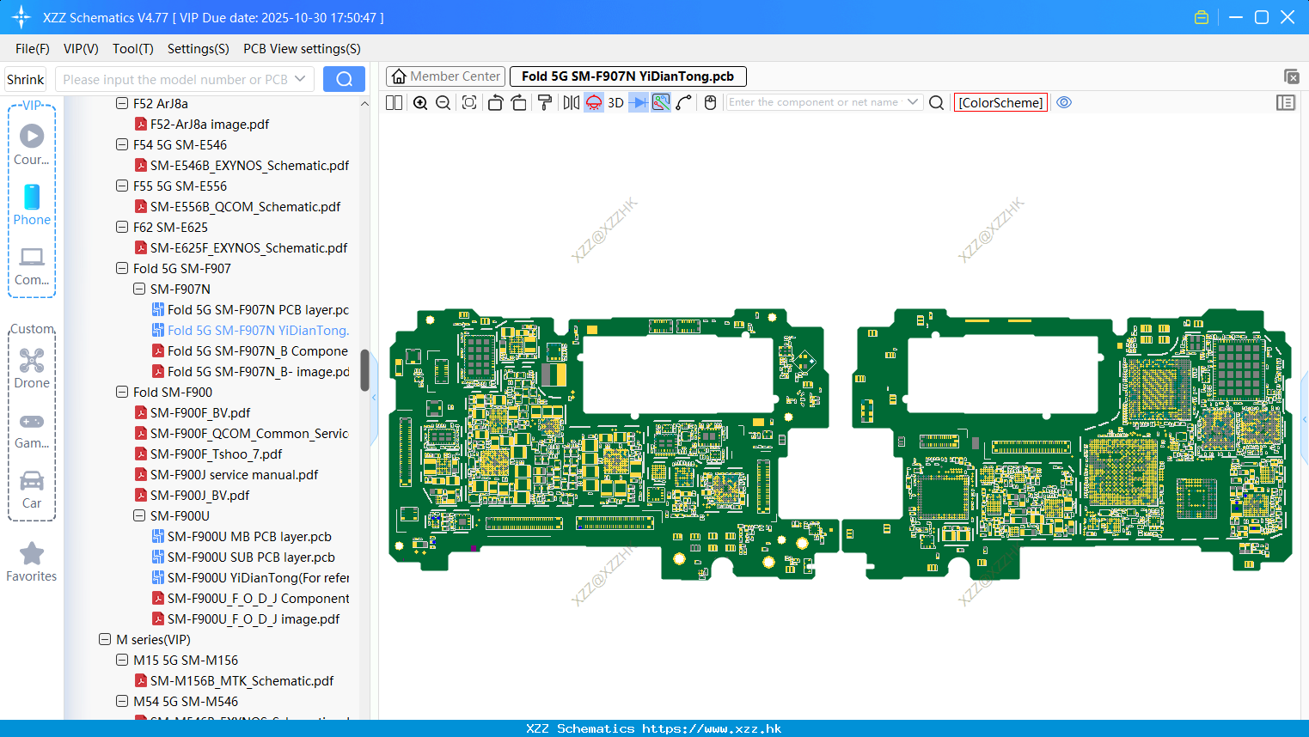1309x737 pixels.
Task: Rotate the board counter-clockwise
Action: click(495, 102)
